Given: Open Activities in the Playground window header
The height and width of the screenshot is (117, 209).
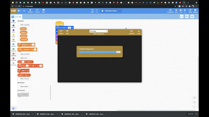Looking at the screenshot, I should click(131, 32).
